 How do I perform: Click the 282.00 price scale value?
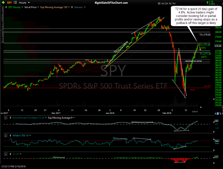click(x=218, y=27)
